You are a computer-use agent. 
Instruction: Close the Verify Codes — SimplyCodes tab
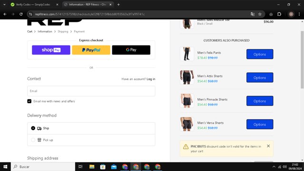click(x=57, y=4)
